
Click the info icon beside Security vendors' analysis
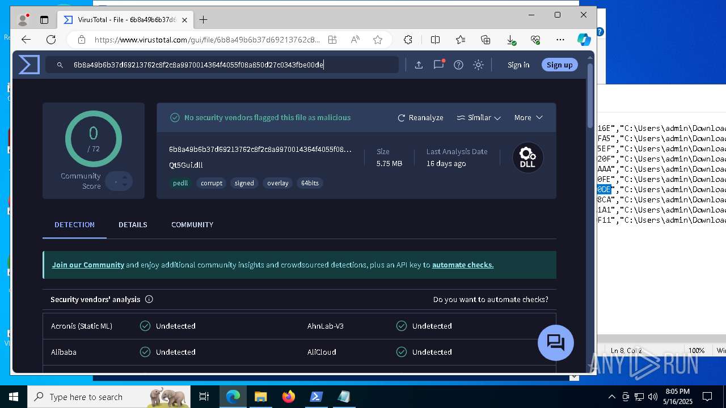[x=149, y=299]
